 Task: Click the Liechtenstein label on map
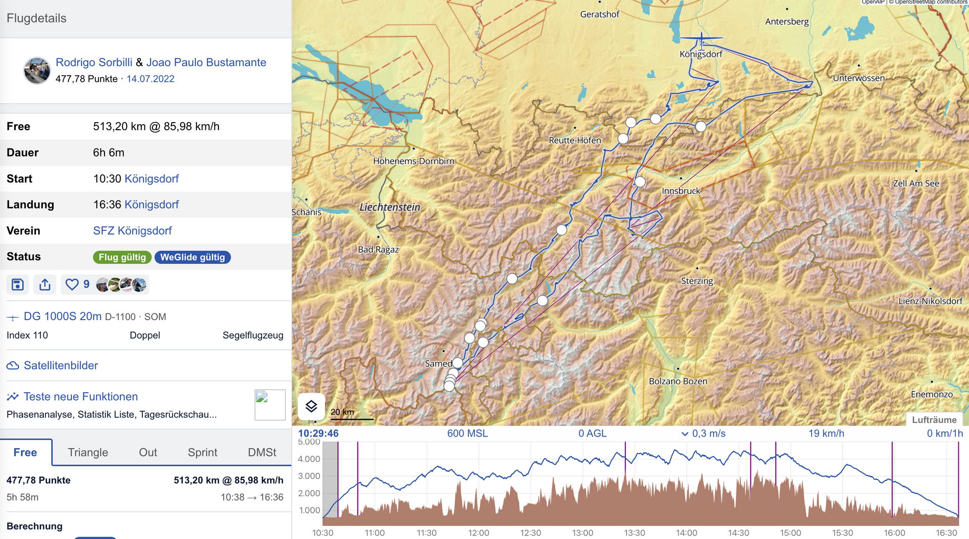point(390,207)
